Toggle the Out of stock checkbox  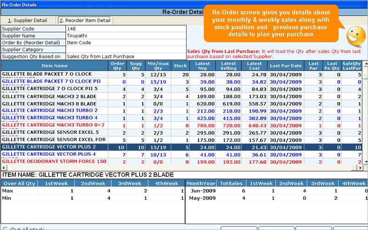click(5, 228)
